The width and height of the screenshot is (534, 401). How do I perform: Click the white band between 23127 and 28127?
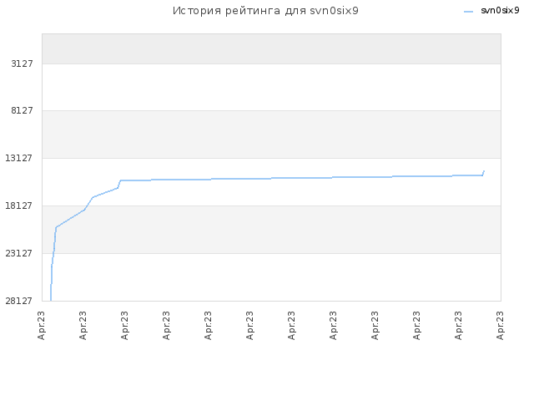[x=271, y=277]
